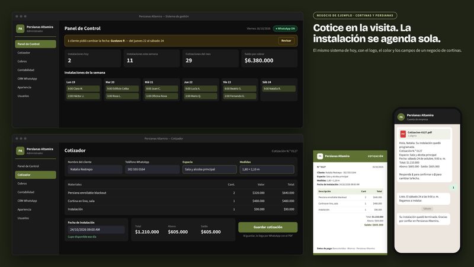
Task: Click Revisar on the date-change alert
Action: (286, 40)
